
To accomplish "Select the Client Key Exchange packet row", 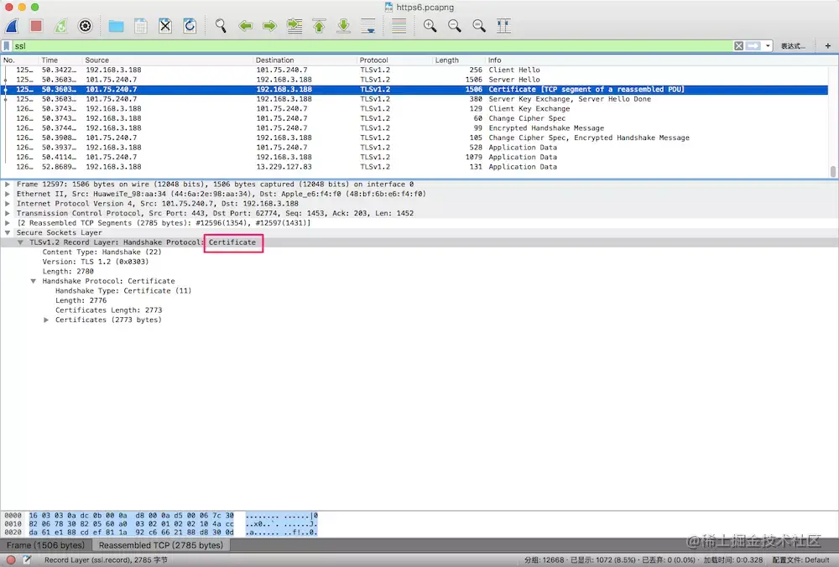I will point(414,108).
